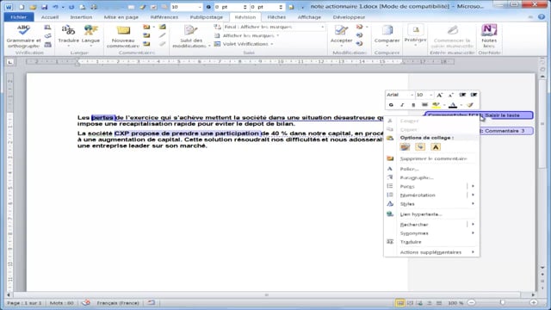Pick the highlight color in mini toolbar

(x=436, y=105)
